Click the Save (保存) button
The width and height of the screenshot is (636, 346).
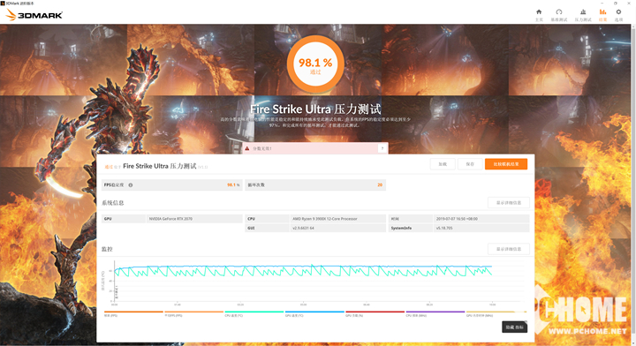click(x=470, y=164)
